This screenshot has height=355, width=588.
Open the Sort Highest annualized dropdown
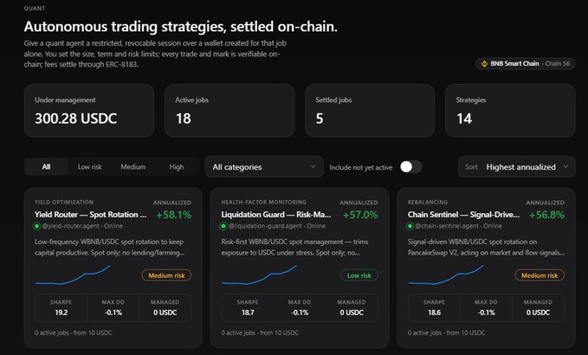point(516,167)
